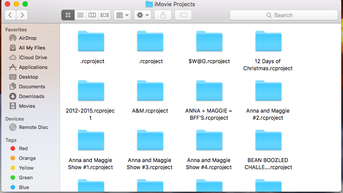This screenshot has height=193, width=343.
Task: Click into the Search field
Action: [x=284, y=15]
